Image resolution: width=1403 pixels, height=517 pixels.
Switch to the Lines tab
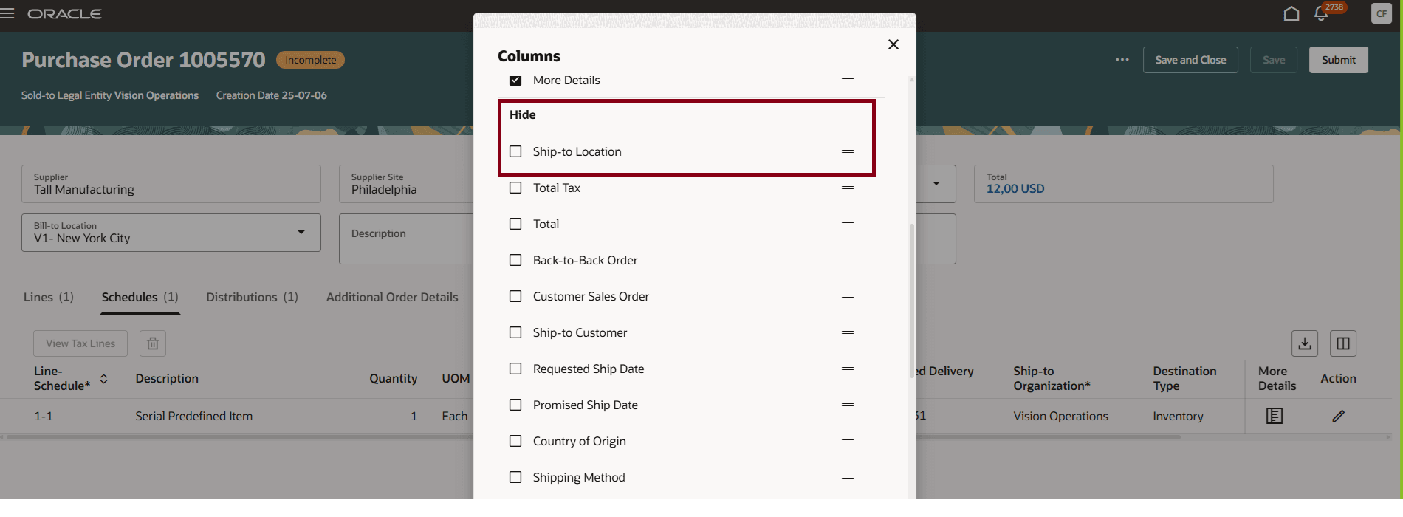48,297
